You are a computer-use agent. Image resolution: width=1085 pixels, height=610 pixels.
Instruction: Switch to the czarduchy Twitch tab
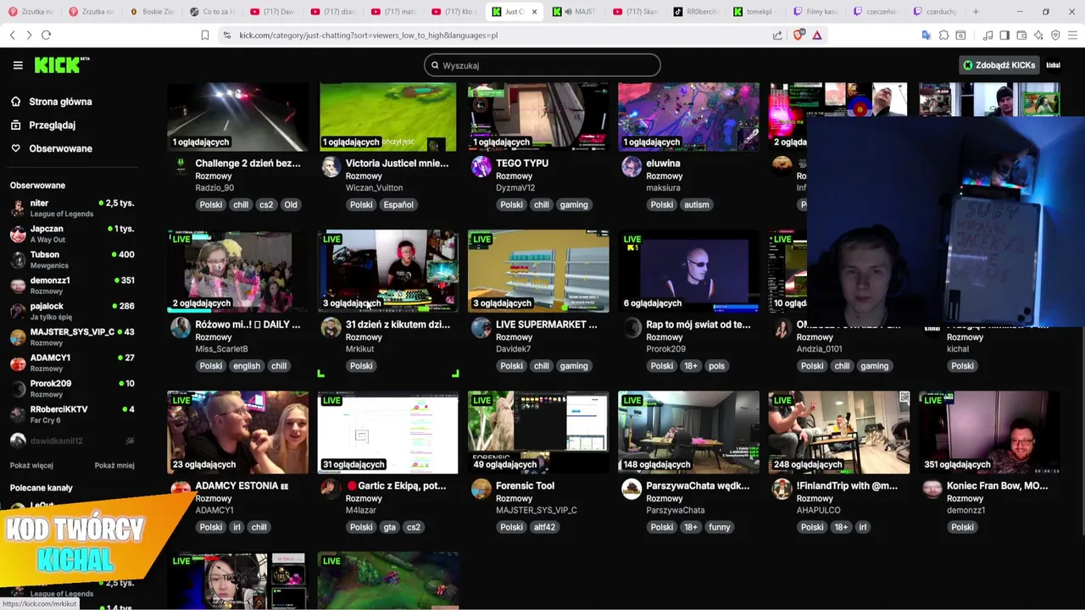coord(936,12)
